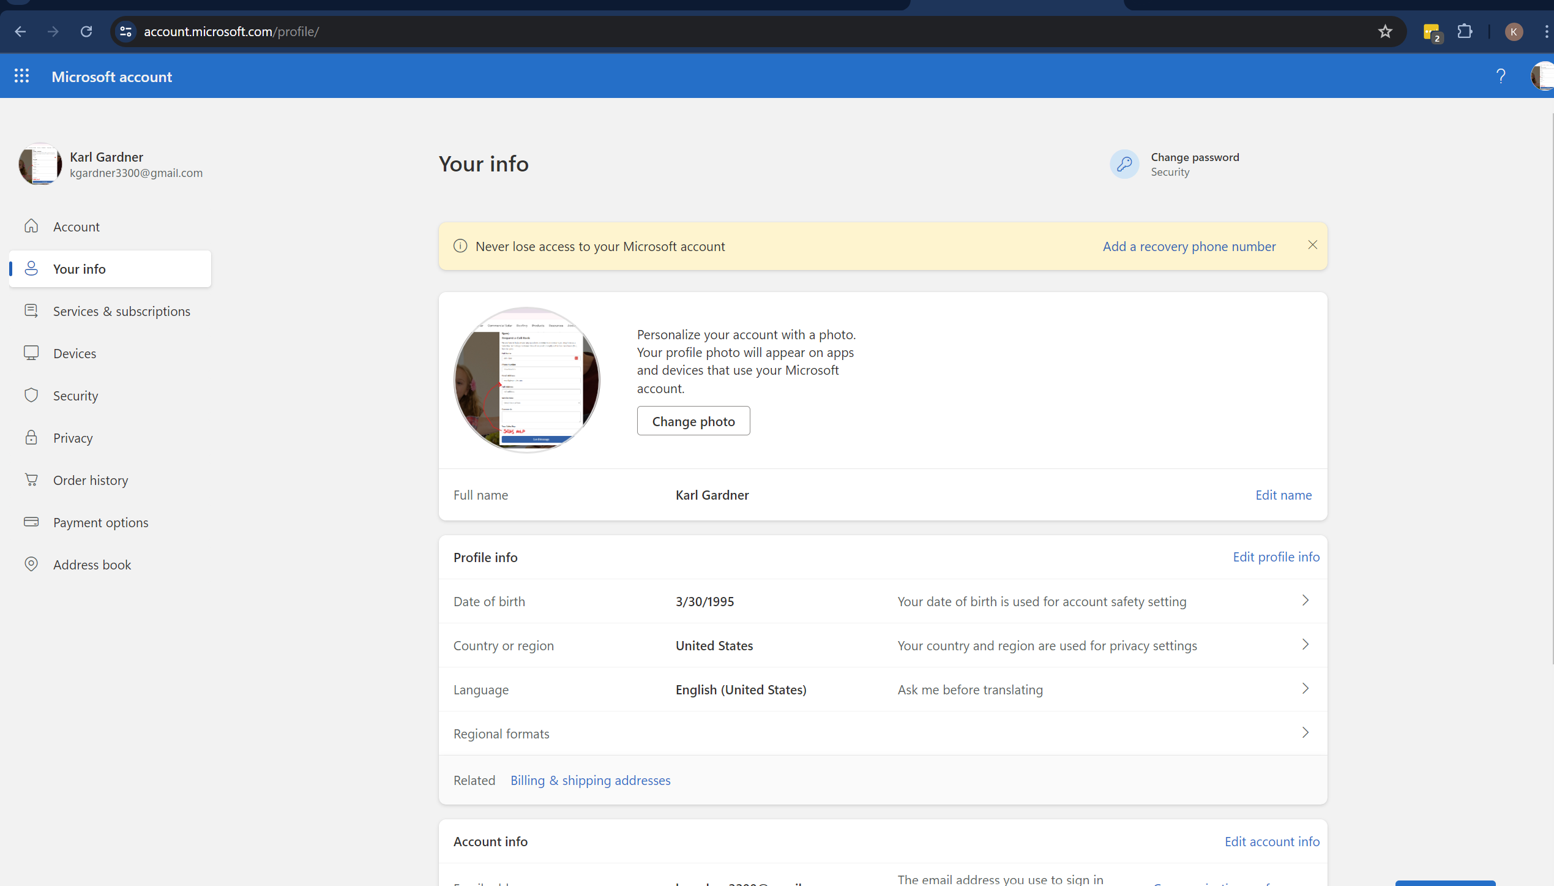Open Billing & shipping addresses link
1554x886 pixels.
coord(591,780)
